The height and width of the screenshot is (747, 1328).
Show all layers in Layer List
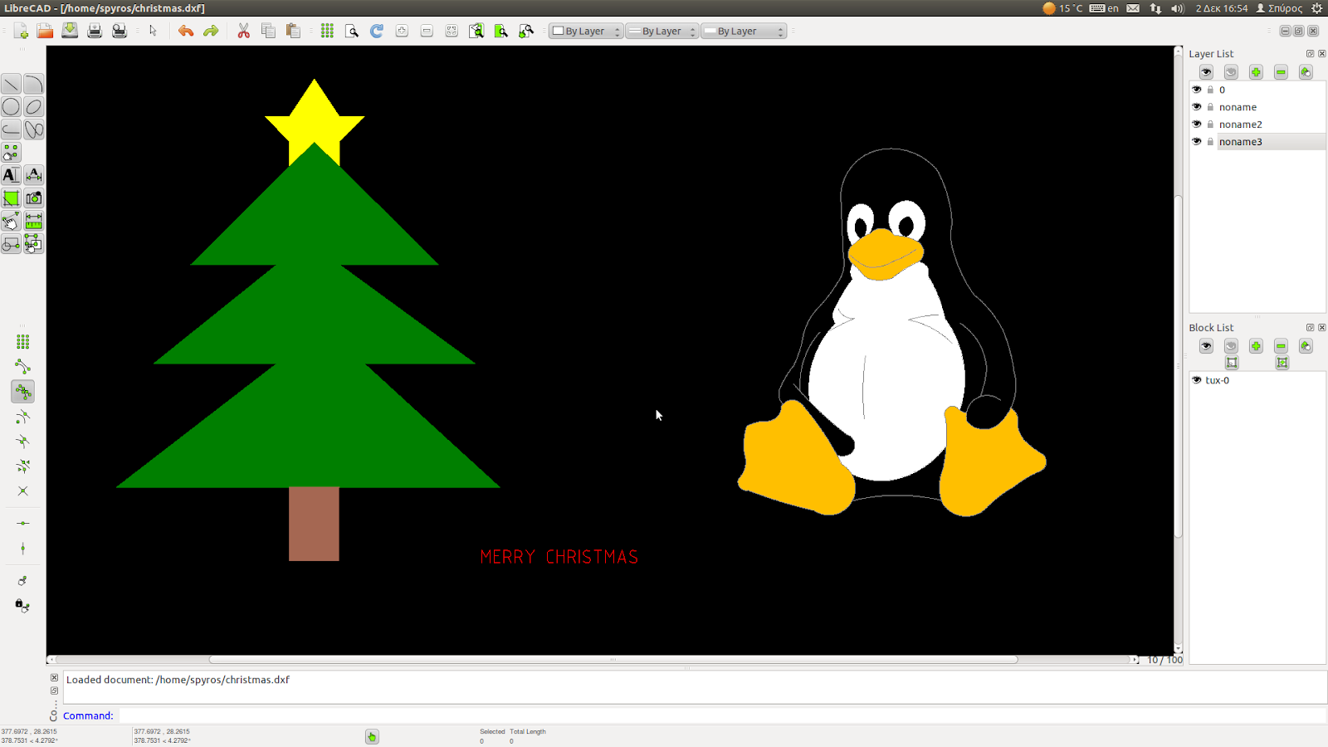click(x=1206, y=72)
